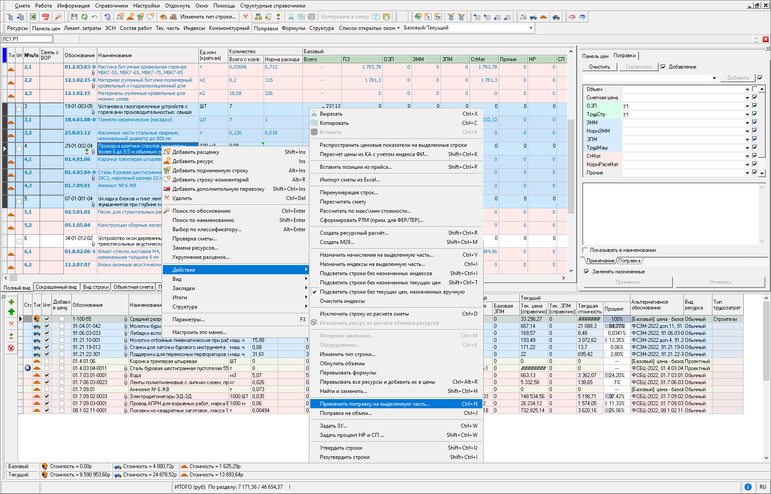Click the 'Отменить' button
771x494 pixels.
[x=720, y=282]
